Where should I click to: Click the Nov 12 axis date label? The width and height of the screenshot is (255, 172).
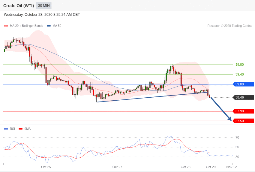point(232,167)
